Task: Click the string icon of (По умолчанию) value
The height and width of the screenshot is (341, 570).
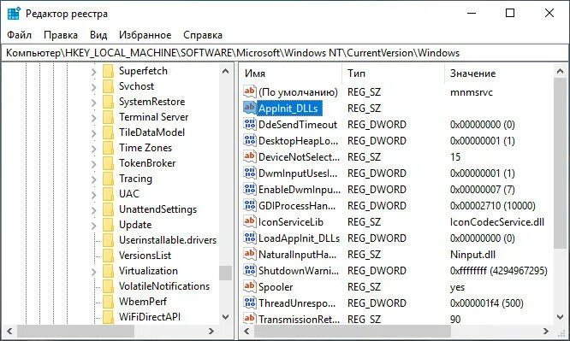Action: pyautogui.click(x=250, y=91)
